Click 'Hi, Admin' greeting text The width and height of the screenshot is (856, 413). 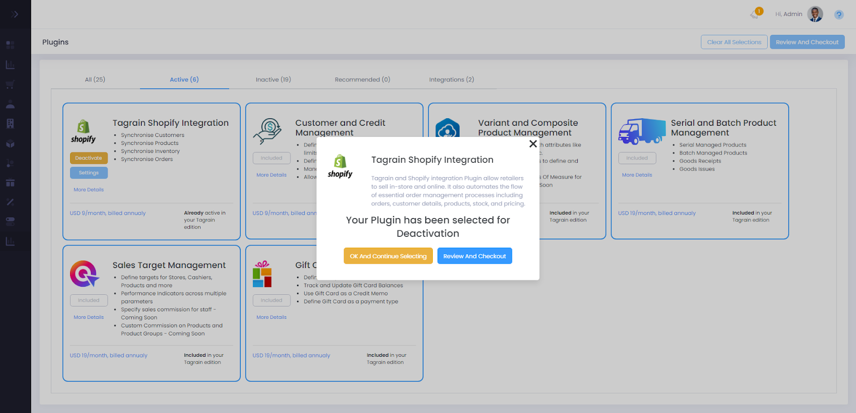pos(789,14)
